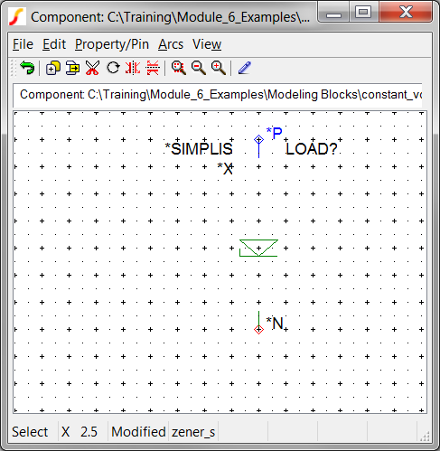The width and height of the screenshot is (440, 451).
Task: Select the red N pin marker
Action: (x=258, y=329)
